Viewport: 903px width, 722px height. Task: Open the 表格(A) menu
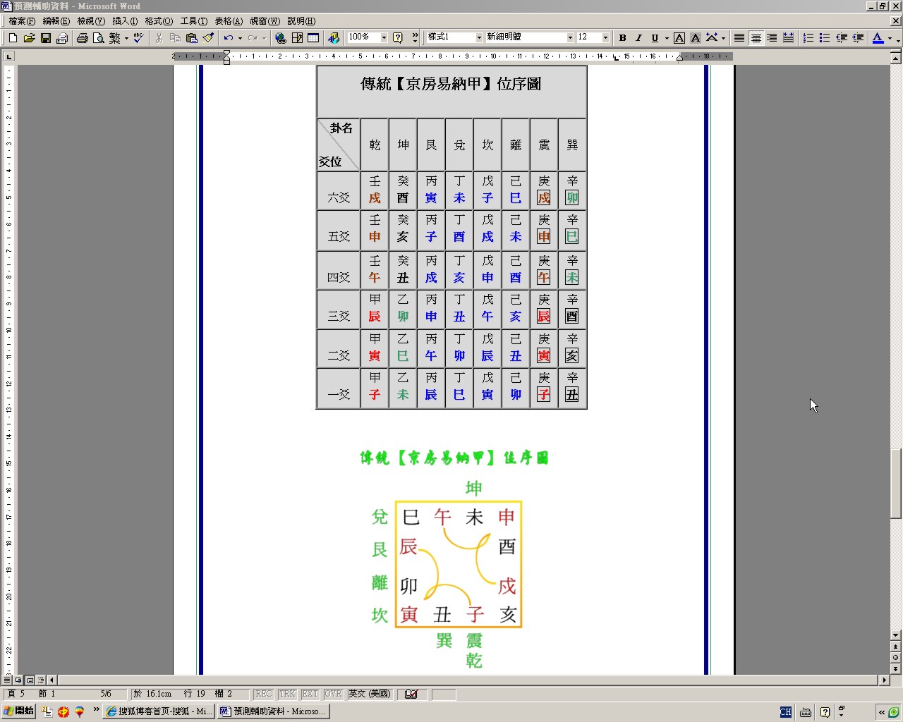click(228, 21)
